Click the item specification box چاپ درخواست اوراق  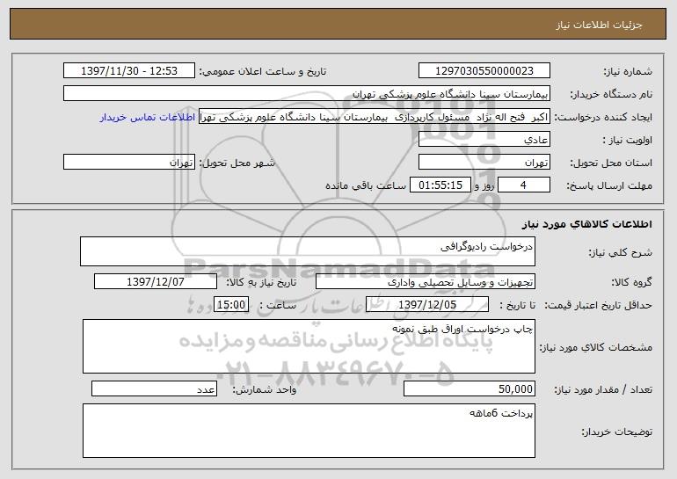[309, 346]
